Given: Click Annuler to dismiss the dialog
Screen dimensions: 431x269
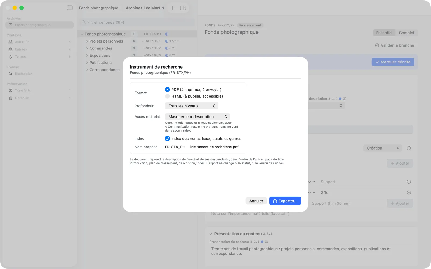Looking at the screenshot, I should pyautogui.click(x=256, y=201).
